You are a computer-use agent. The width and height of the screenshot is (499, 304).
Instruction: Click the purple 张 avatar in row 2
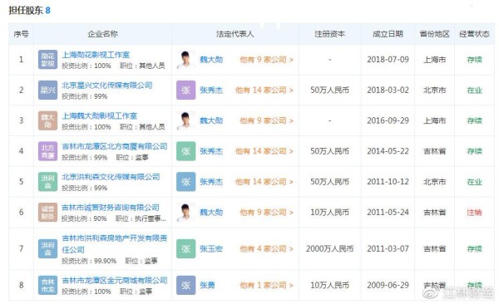pyautogui.click(x=185, y=90)
